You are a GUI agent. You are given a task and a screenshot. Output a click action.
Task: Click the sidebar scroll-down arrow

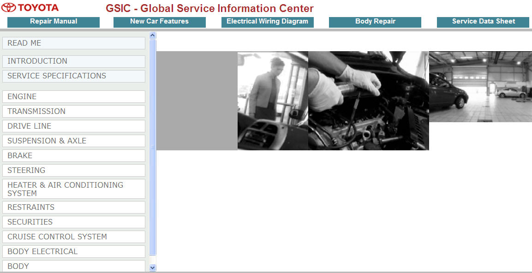pyautogui.click(x=152, y=267)
